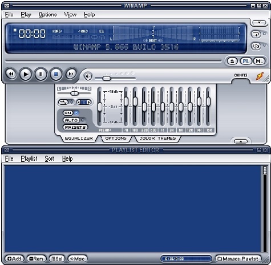Toggle the ML media library button
Viewport: 271px width, 265px height.
pos(259,61)
